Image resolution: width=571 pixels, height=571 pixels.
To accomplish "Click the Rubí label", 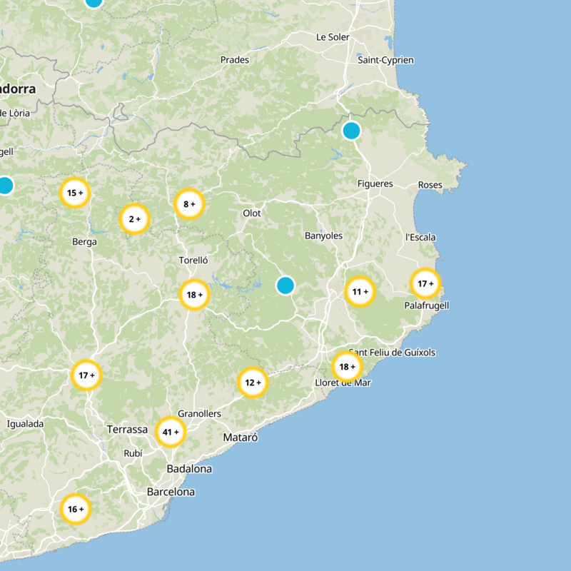I will coord(133,453).
